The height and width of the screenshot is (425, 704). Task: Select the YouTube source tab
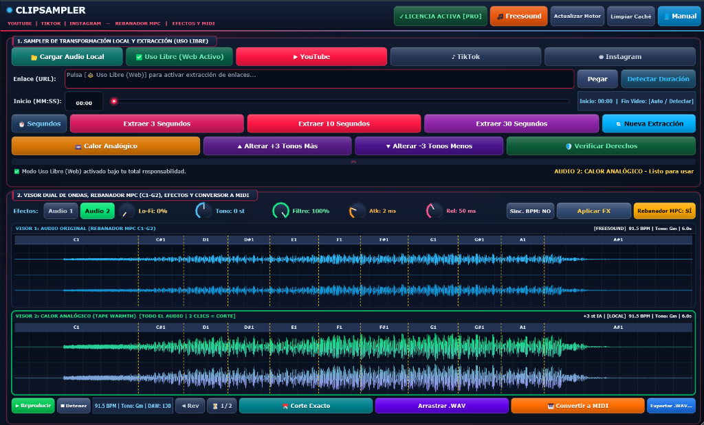pyautogui.click(x=311, y=56)
